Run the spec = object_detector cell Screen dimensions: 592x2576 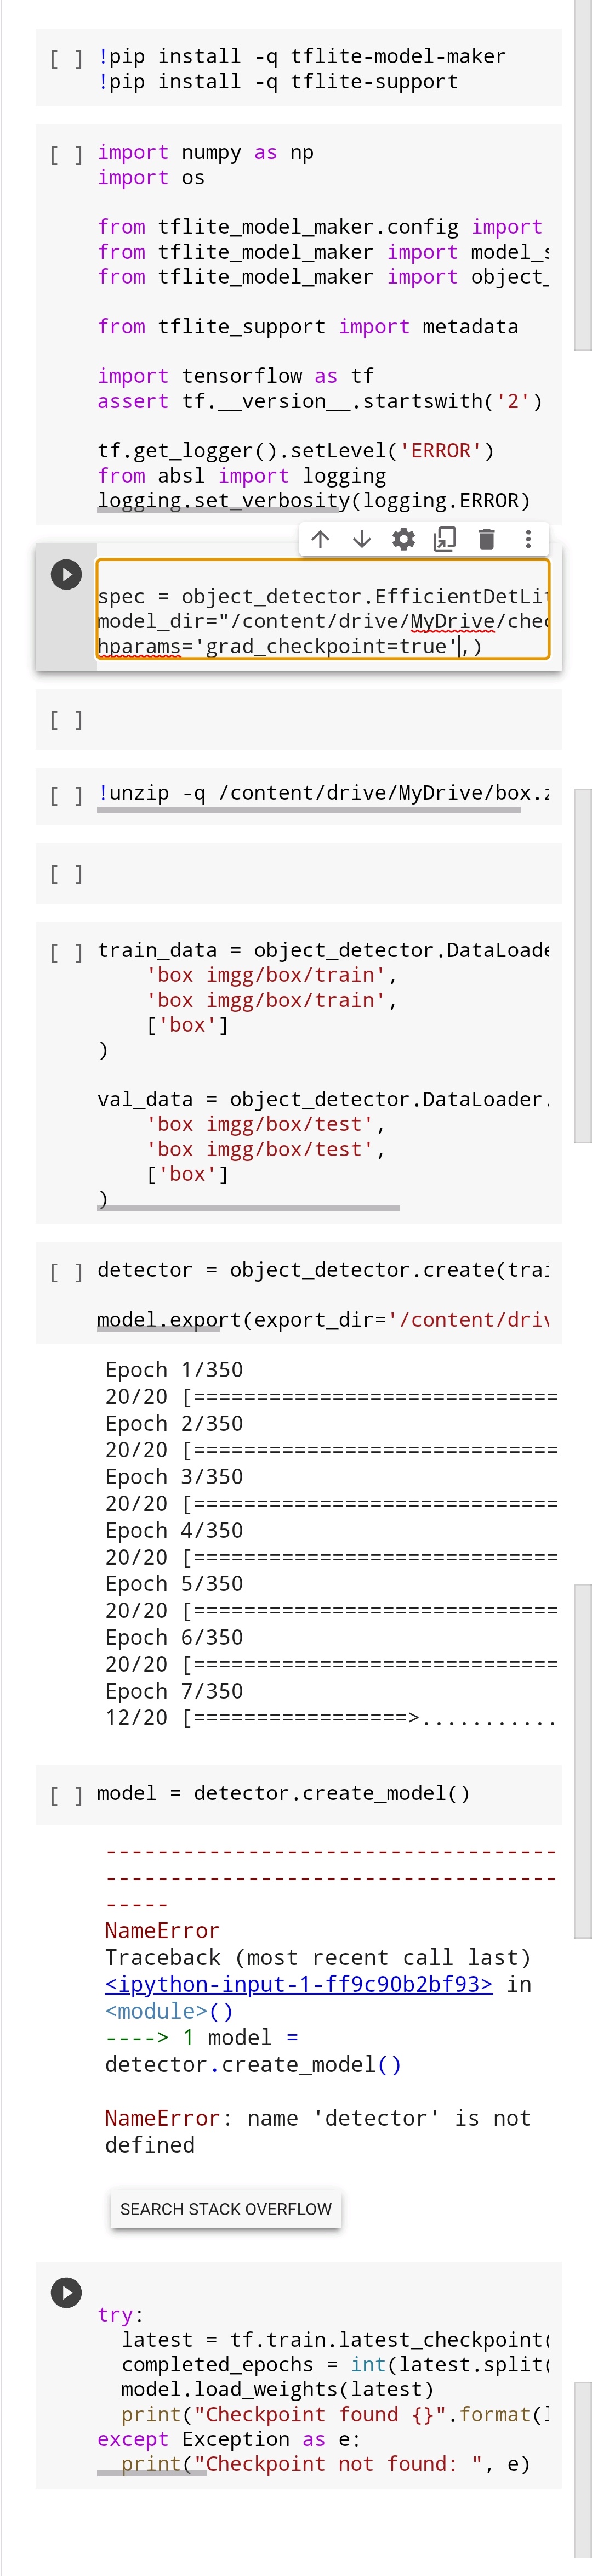coord(67,575)
